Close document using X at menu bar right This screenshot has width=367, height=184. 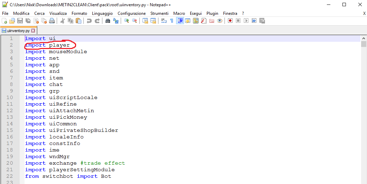pos(364,13)
